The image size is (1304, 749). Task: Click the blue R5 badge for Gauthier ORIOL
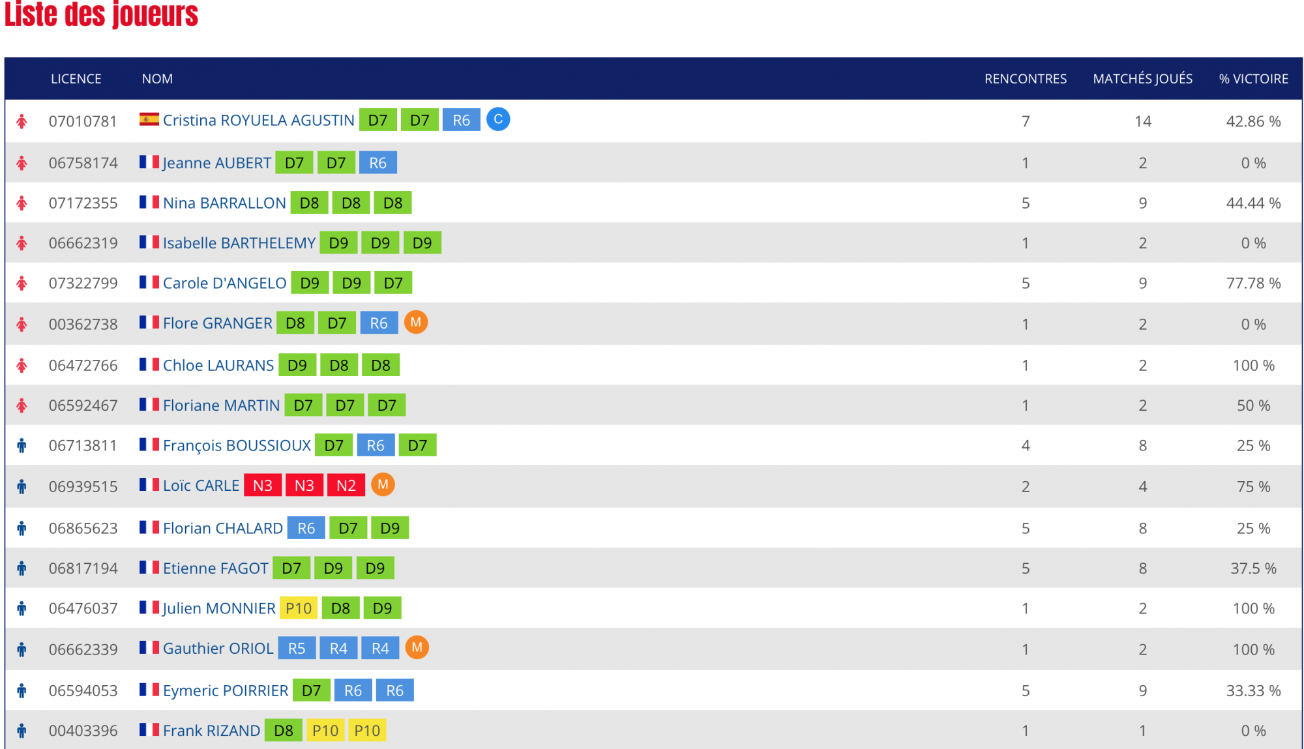(297, 649)
